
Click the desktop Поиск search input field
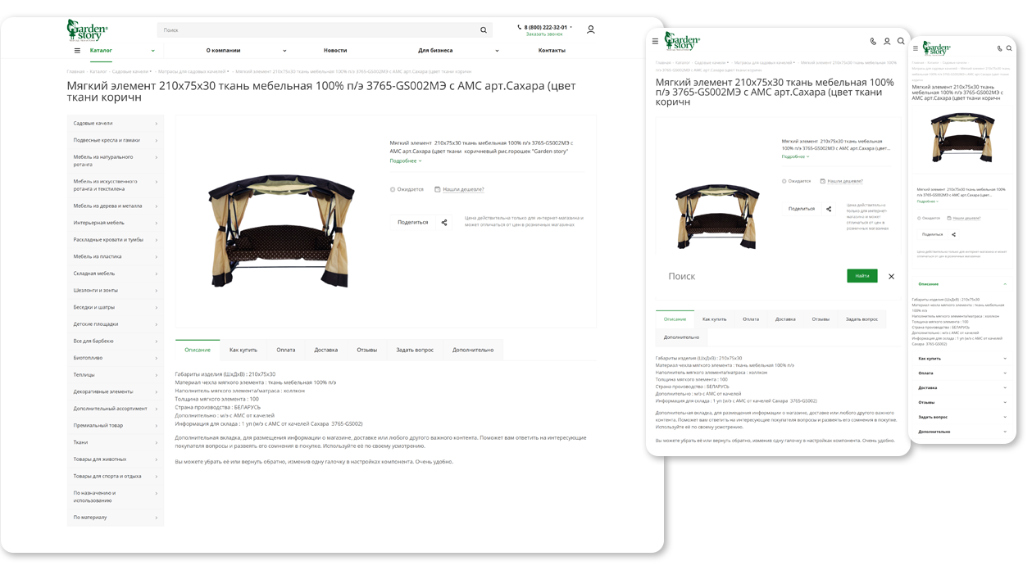(316, 30)
